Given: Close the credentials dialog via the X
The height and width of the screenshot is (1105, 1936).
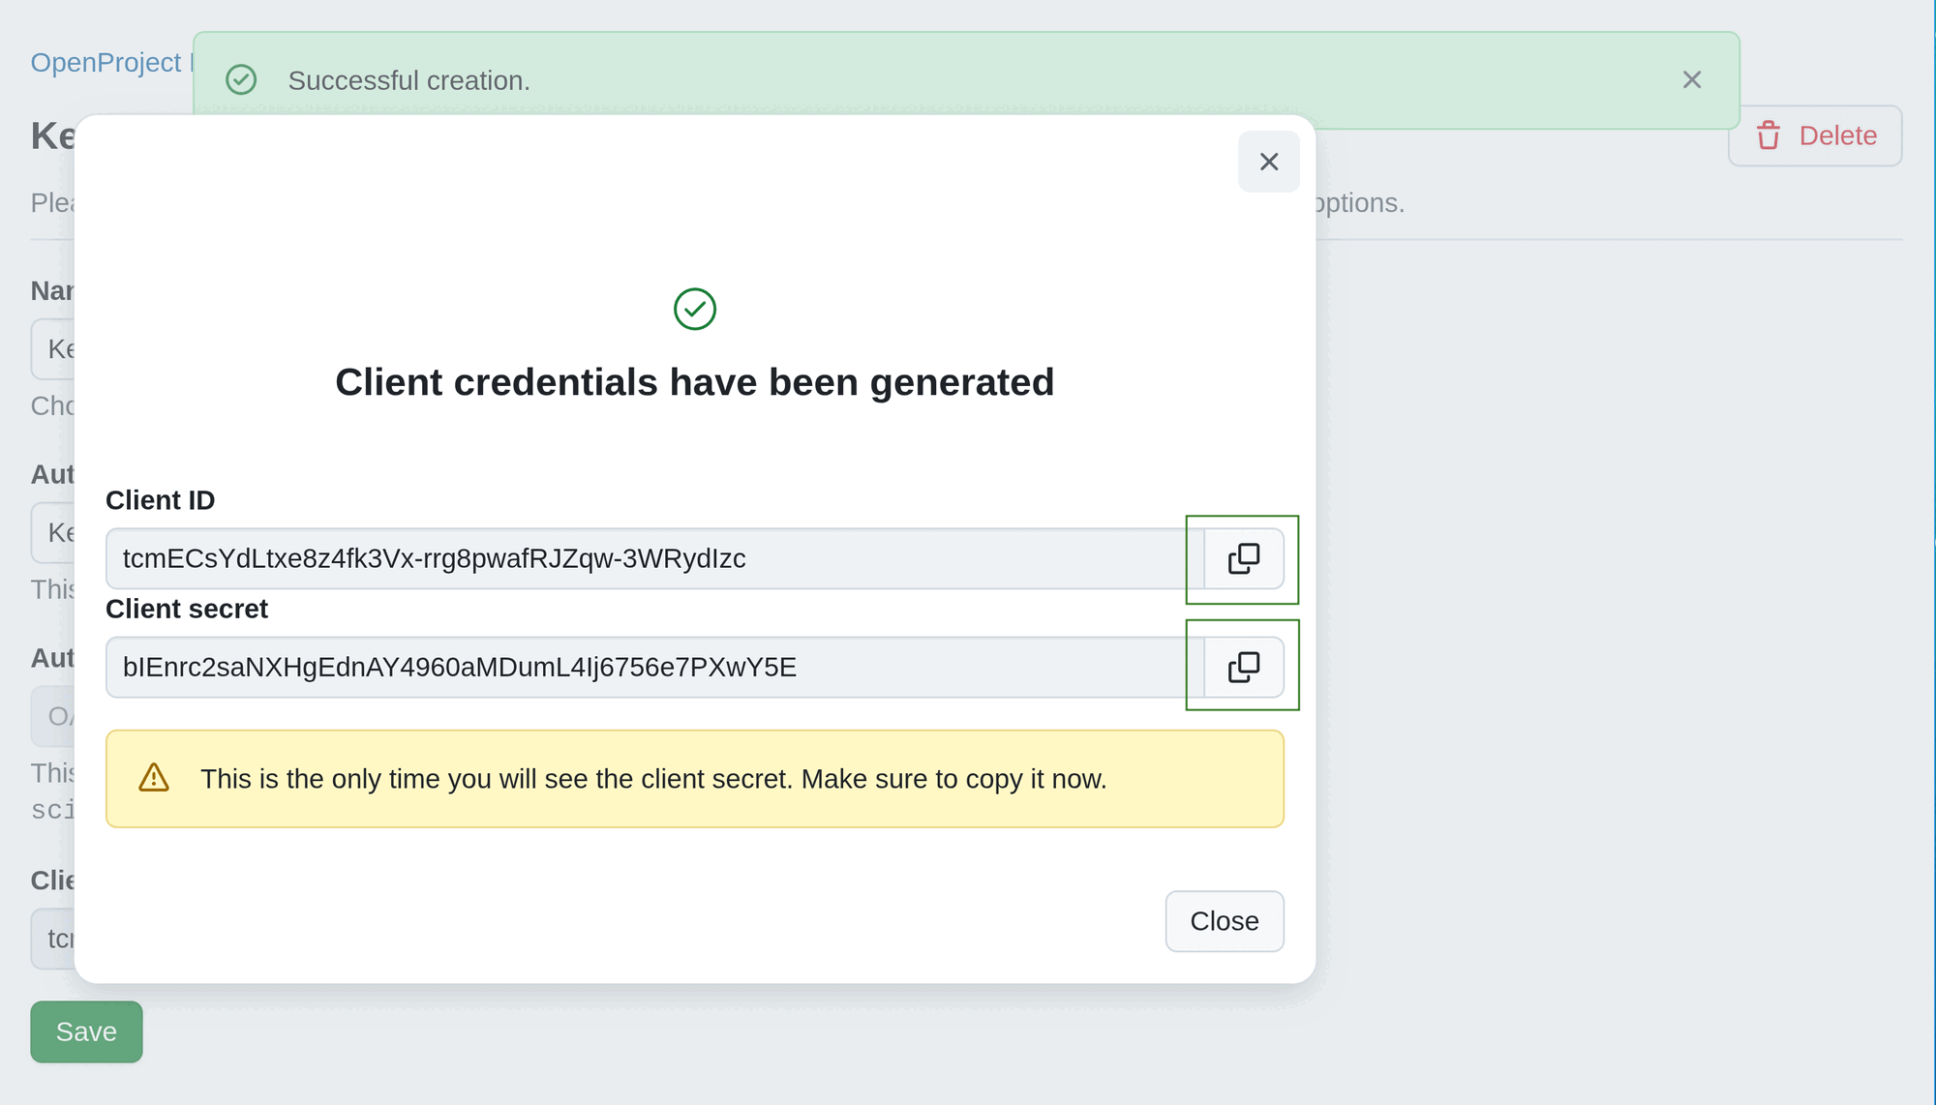Looking at the screenshot, I should [1268, 162].
